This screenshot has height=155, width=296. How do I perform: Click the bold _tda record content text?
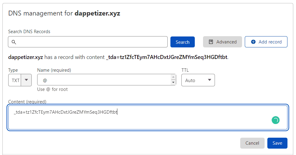(x=166, y=57)
